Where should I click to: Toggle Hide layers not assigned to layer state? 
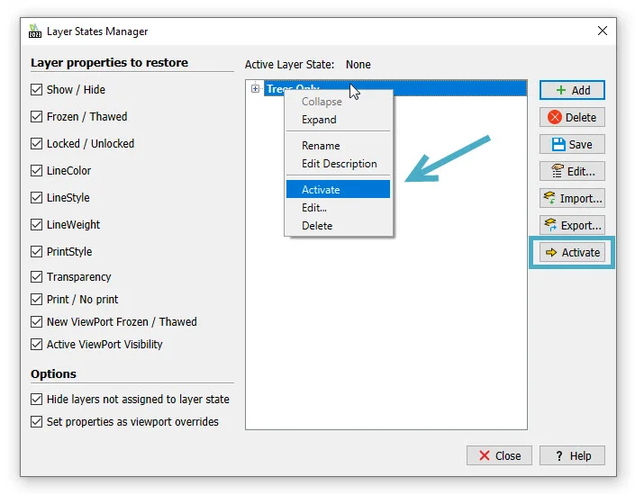coord(37,400)
